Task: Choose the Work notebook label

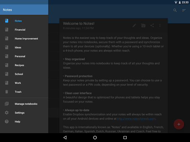Action: pos(18,83)
